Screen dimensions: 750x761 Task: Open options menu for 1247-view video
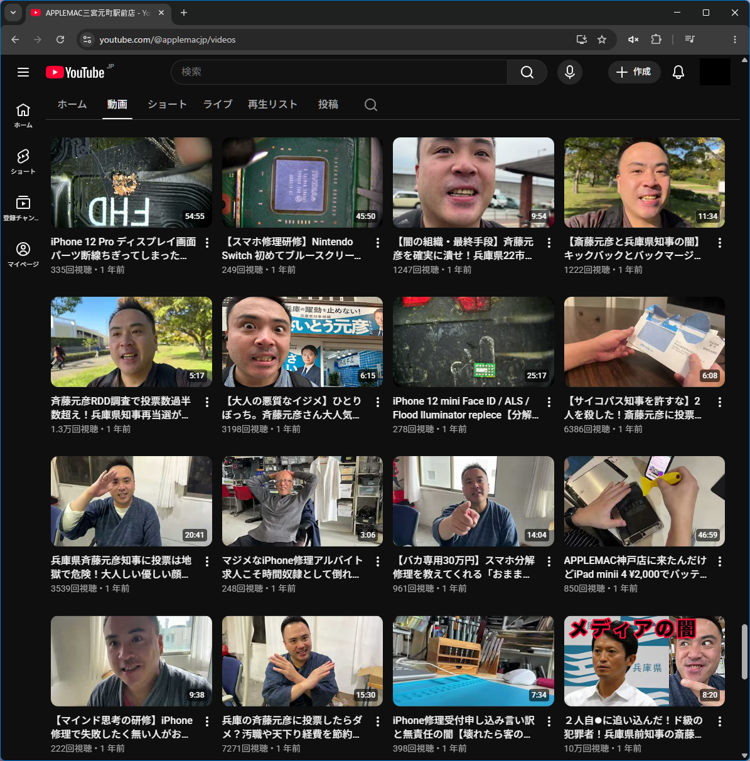pyautogui.click(x=549, y=243)
